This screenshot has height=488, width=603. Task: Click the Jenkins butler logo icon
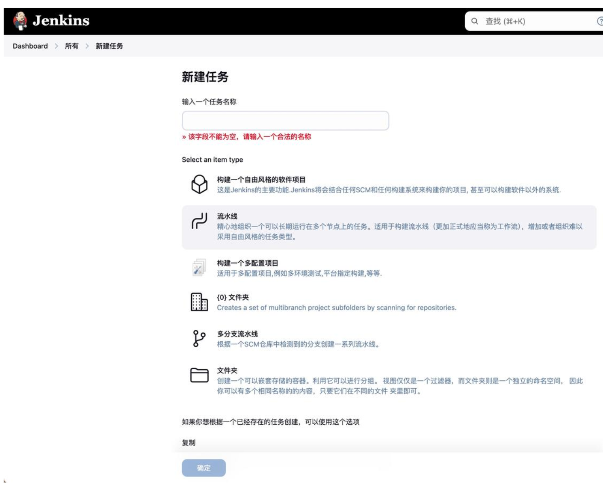point(20,21)
